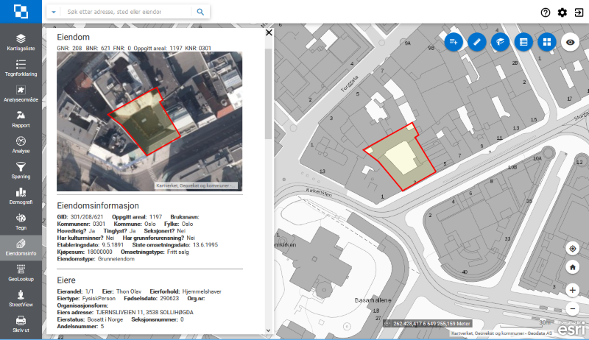
Task: Zoom in with the plus button
Action: (572, 291)
